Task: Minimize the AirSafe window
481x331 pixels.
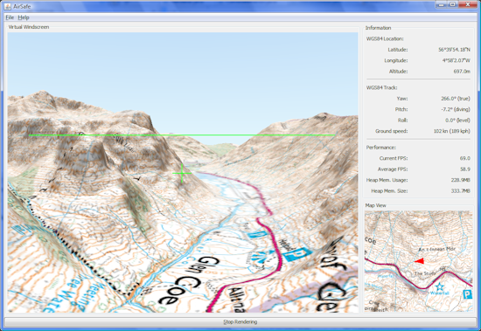Action: point(442,4)
